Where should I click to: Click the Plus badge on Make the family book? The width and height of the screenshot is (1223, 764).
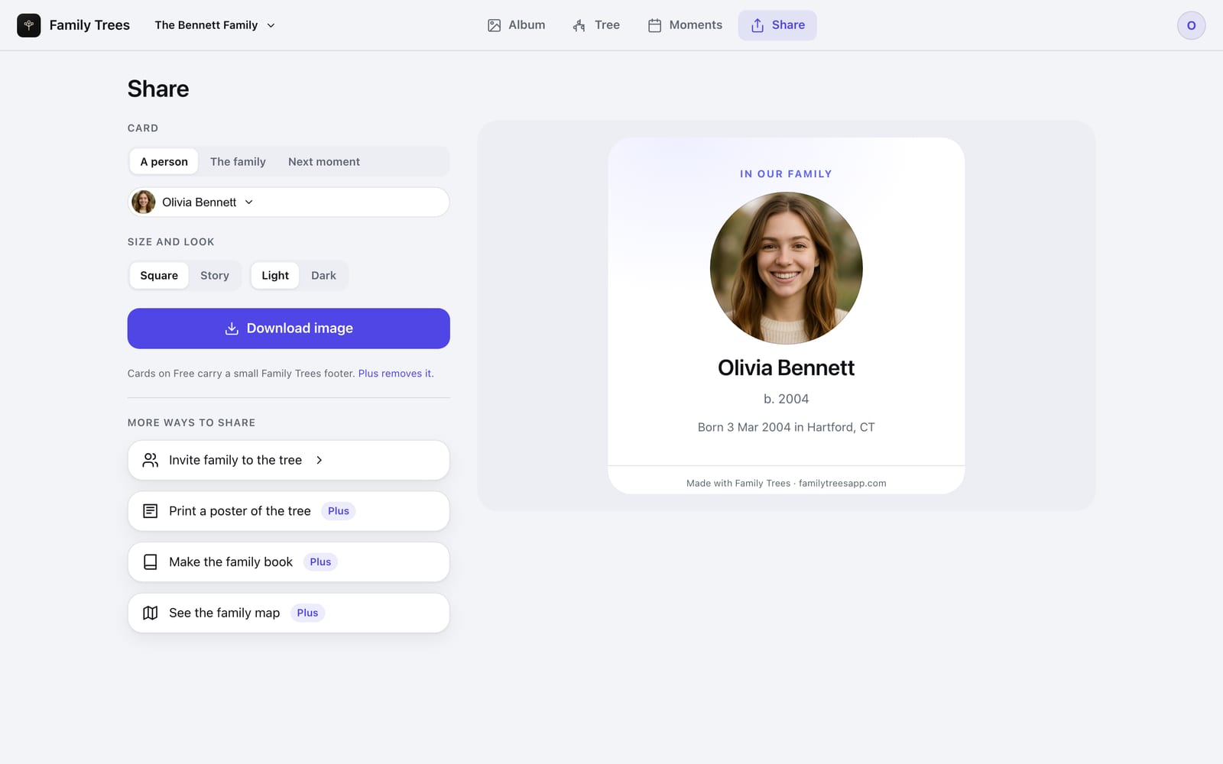[x=320, y=562]
